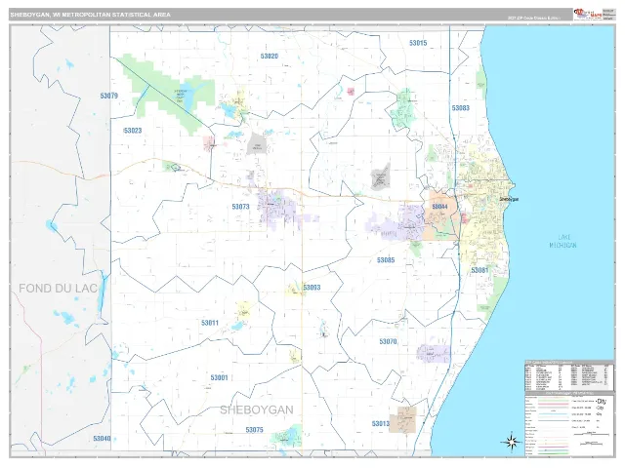Select ZIP code label 53011

coord(210,323)
